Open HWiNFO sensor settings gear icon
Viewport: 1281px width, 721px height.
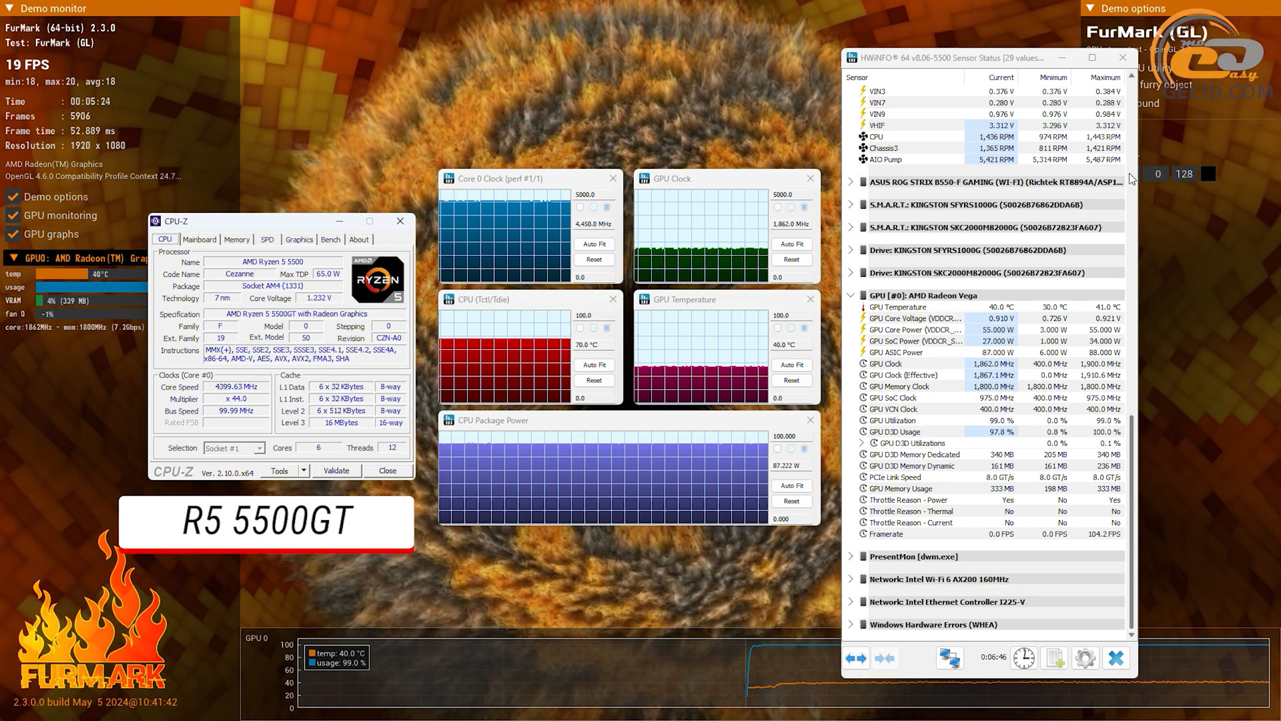pyautogui.click(x=1086, y=659)
